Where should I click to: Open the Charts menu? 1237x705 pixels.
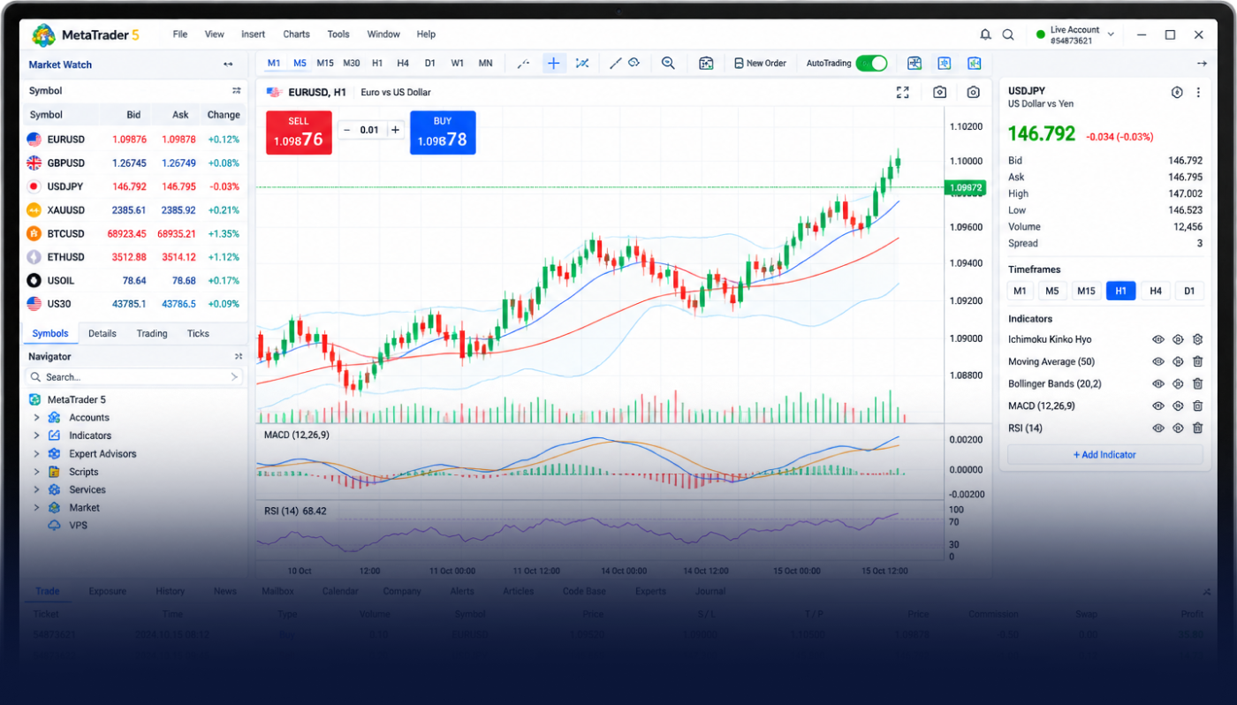[x=296, y=34]
